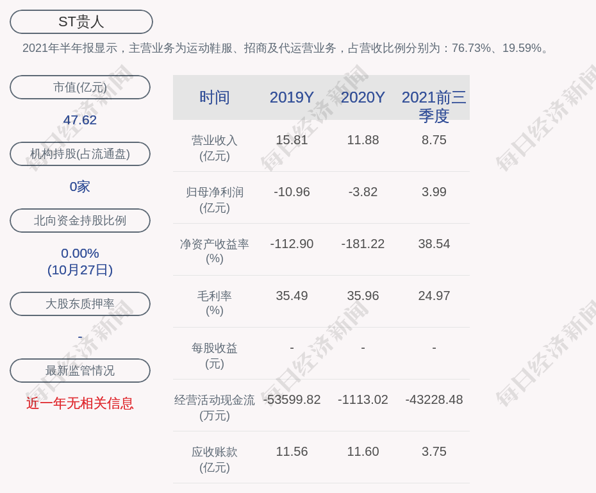The width and height of the screenshot is (596, 493).
Task: Click the 时间 table header
Action: [x=215, y=97]
